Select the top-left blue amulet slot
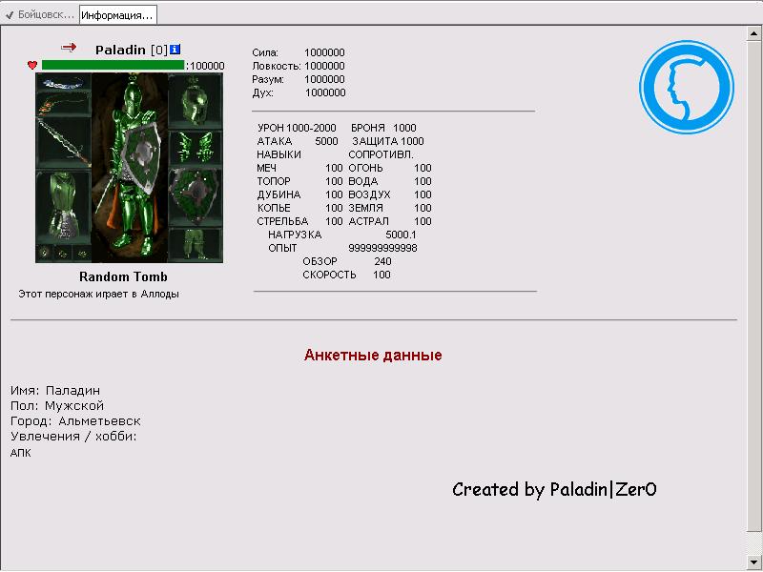The width and height of the screenshot is (763, 572). pyautogui.click(x=63, y=83)
